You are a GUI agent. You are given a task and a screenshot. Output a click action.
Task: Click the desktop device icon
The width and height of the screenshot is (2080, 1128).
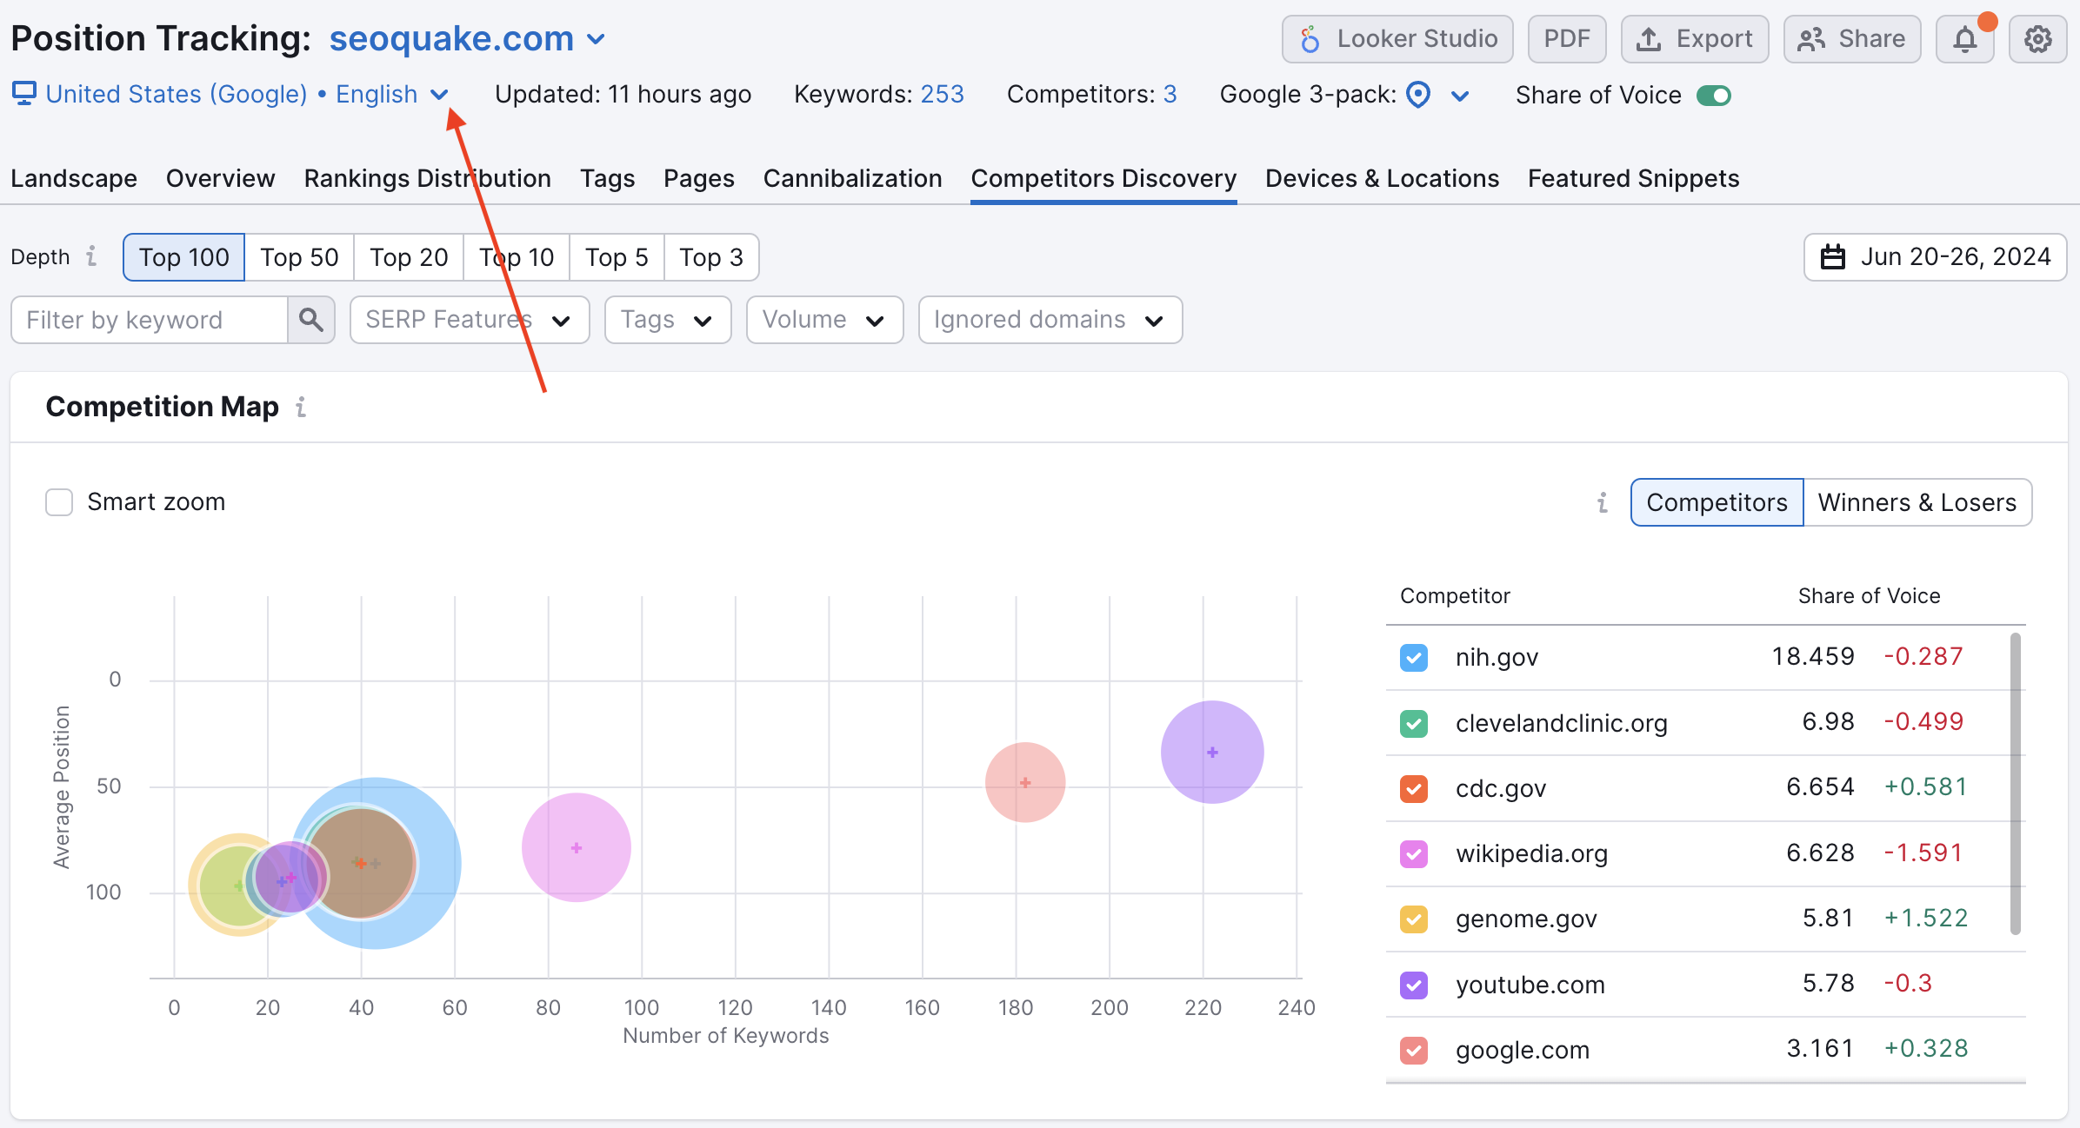24,93
